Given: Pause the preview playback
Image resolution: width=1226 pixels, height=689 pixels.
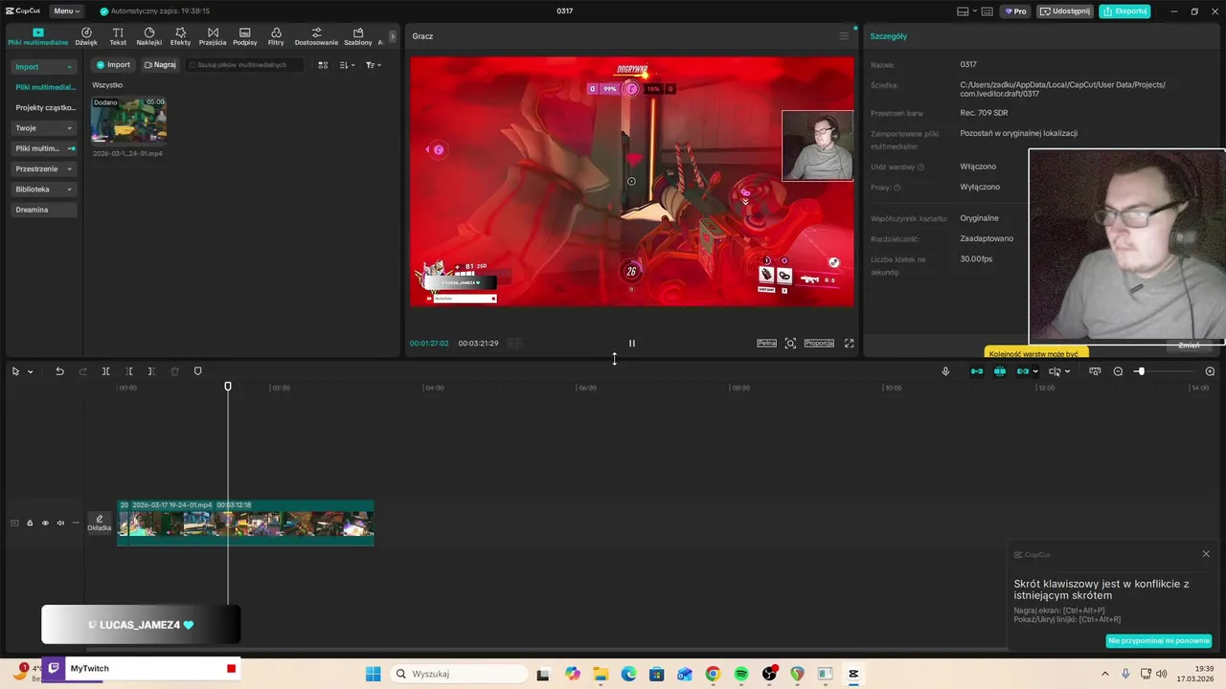Looking at the screenshot, I should pyautogui.click(x=631, y=343).
